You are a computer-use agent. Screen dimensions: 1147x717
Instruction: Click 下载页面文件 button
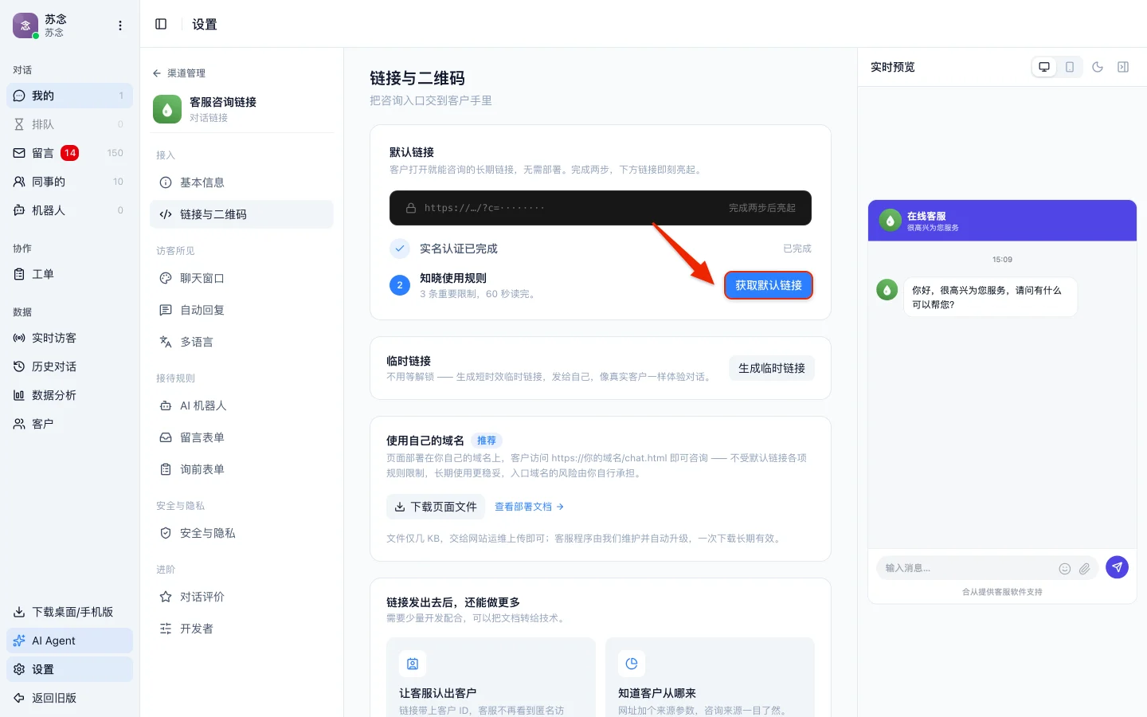click(x=436, y=507)
